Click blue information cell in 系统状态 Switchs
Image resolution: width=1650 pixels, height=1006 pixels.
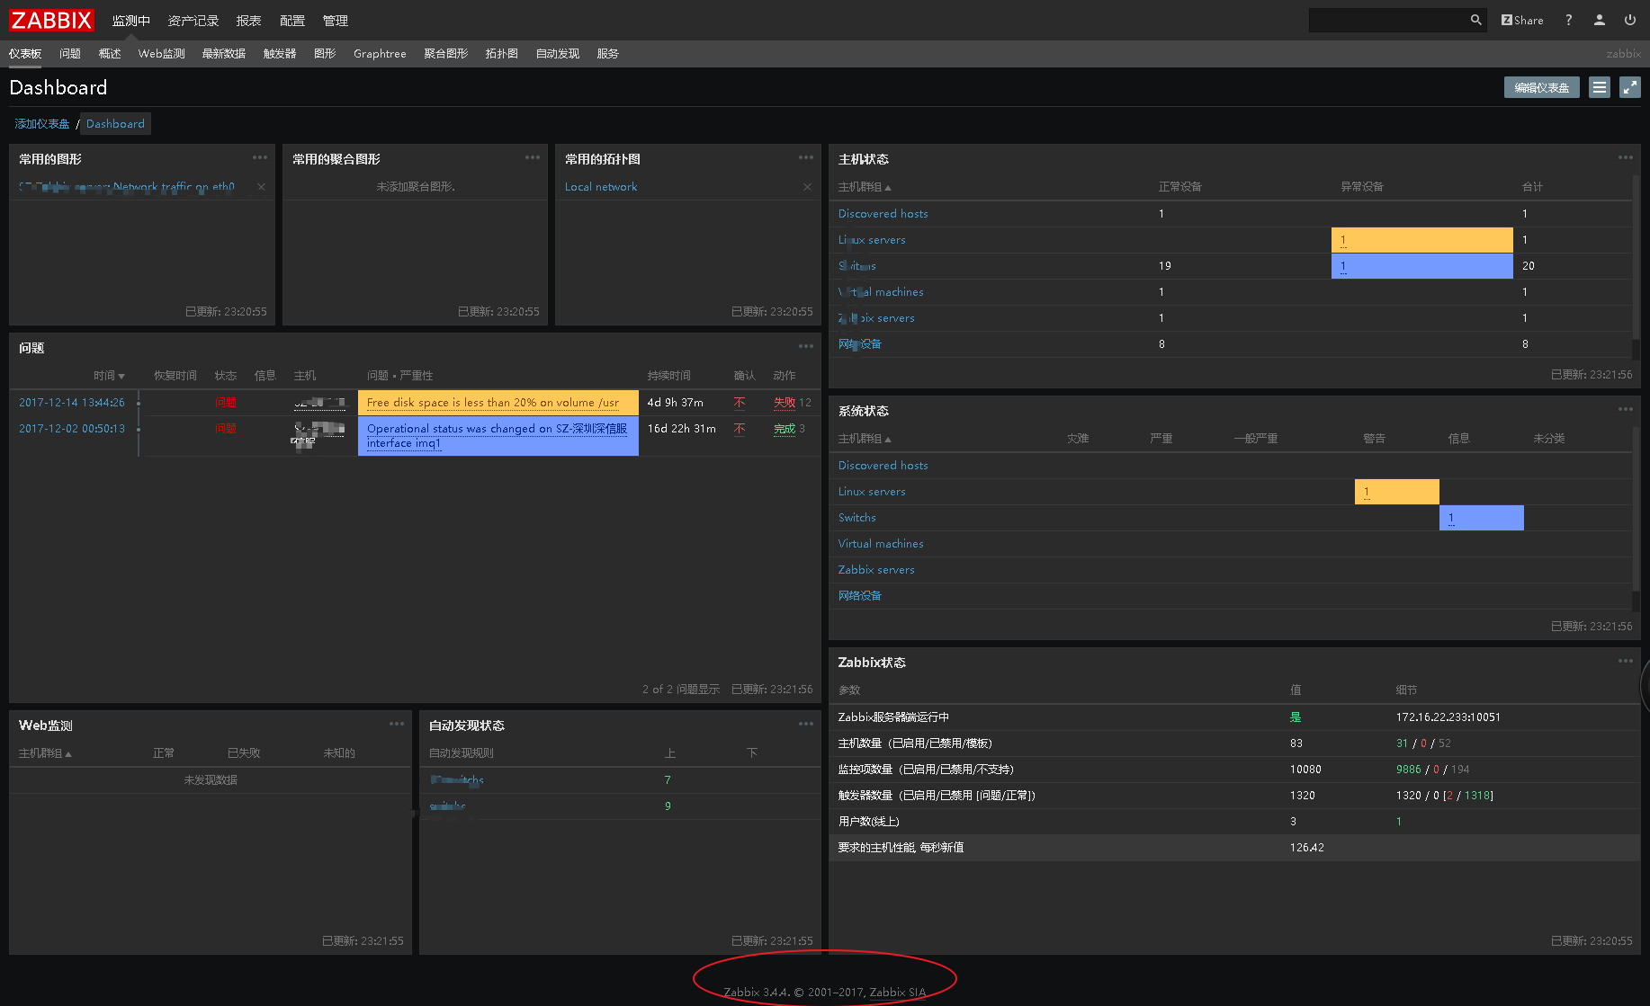(1482, 518)
